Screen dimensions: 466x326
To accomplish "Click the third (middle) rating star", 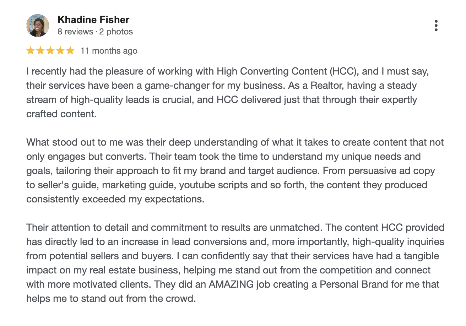I will pos(50,51).
